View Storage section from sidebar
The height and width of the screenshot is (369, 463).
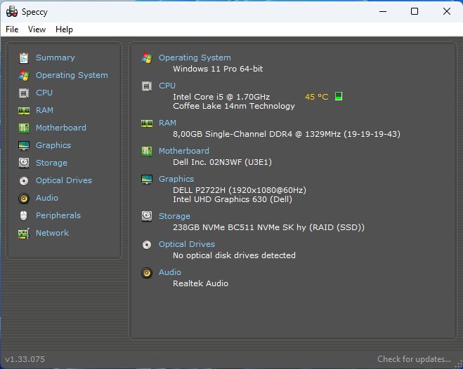point(51,163)
